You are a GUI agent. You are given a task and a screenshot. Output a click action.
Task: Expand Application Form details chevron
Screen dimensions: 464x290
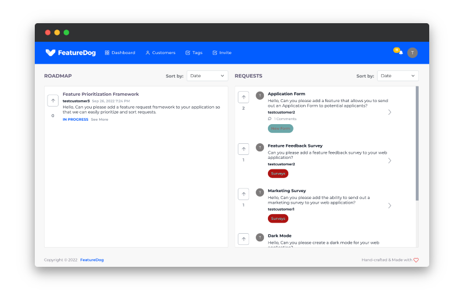point(390,112)
